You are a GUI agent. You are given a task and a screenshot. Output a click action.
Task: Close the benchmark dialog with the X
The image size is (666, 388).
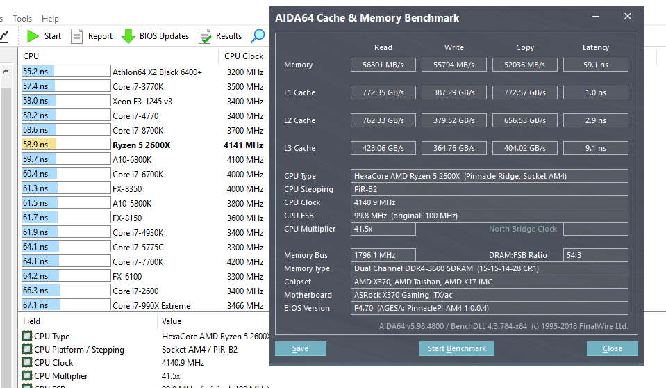(x=628, y=16)
